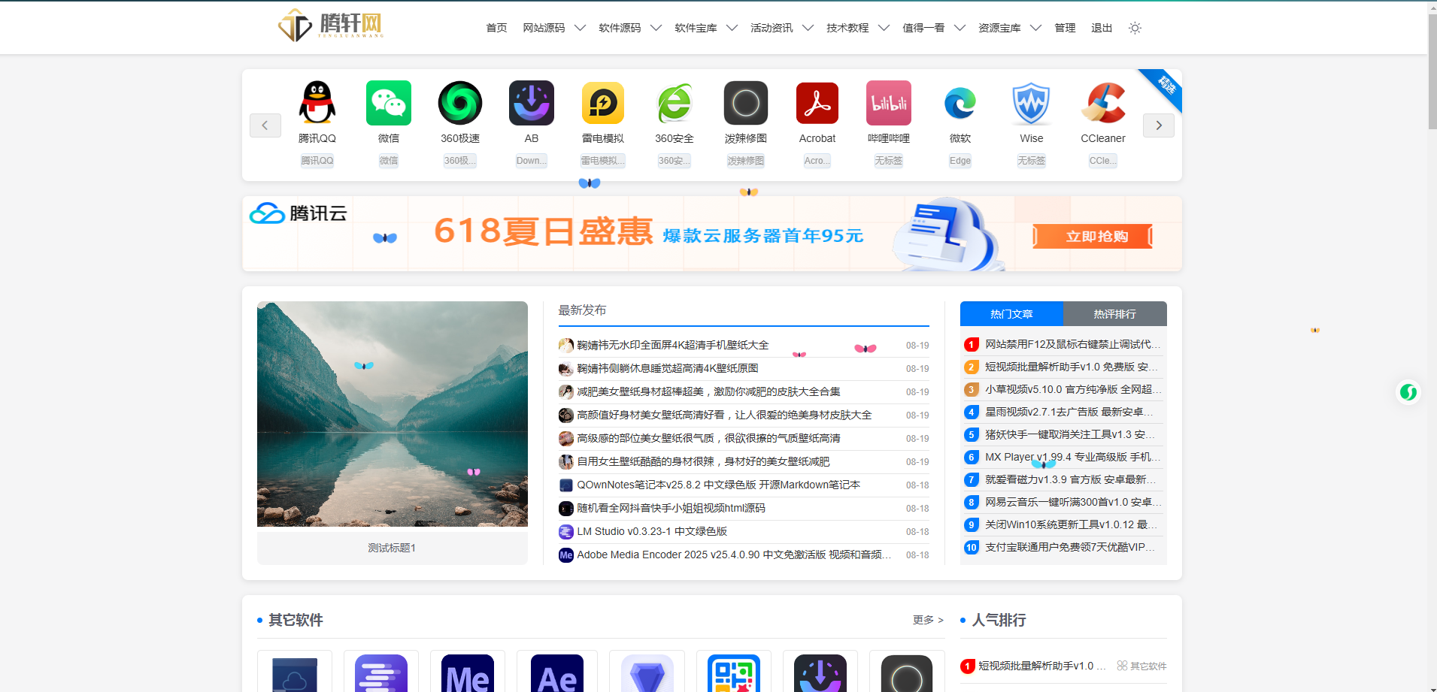Click the 360极速 browser icon
The width and height of the screenshot is (1437, 692).
[460, 103]
